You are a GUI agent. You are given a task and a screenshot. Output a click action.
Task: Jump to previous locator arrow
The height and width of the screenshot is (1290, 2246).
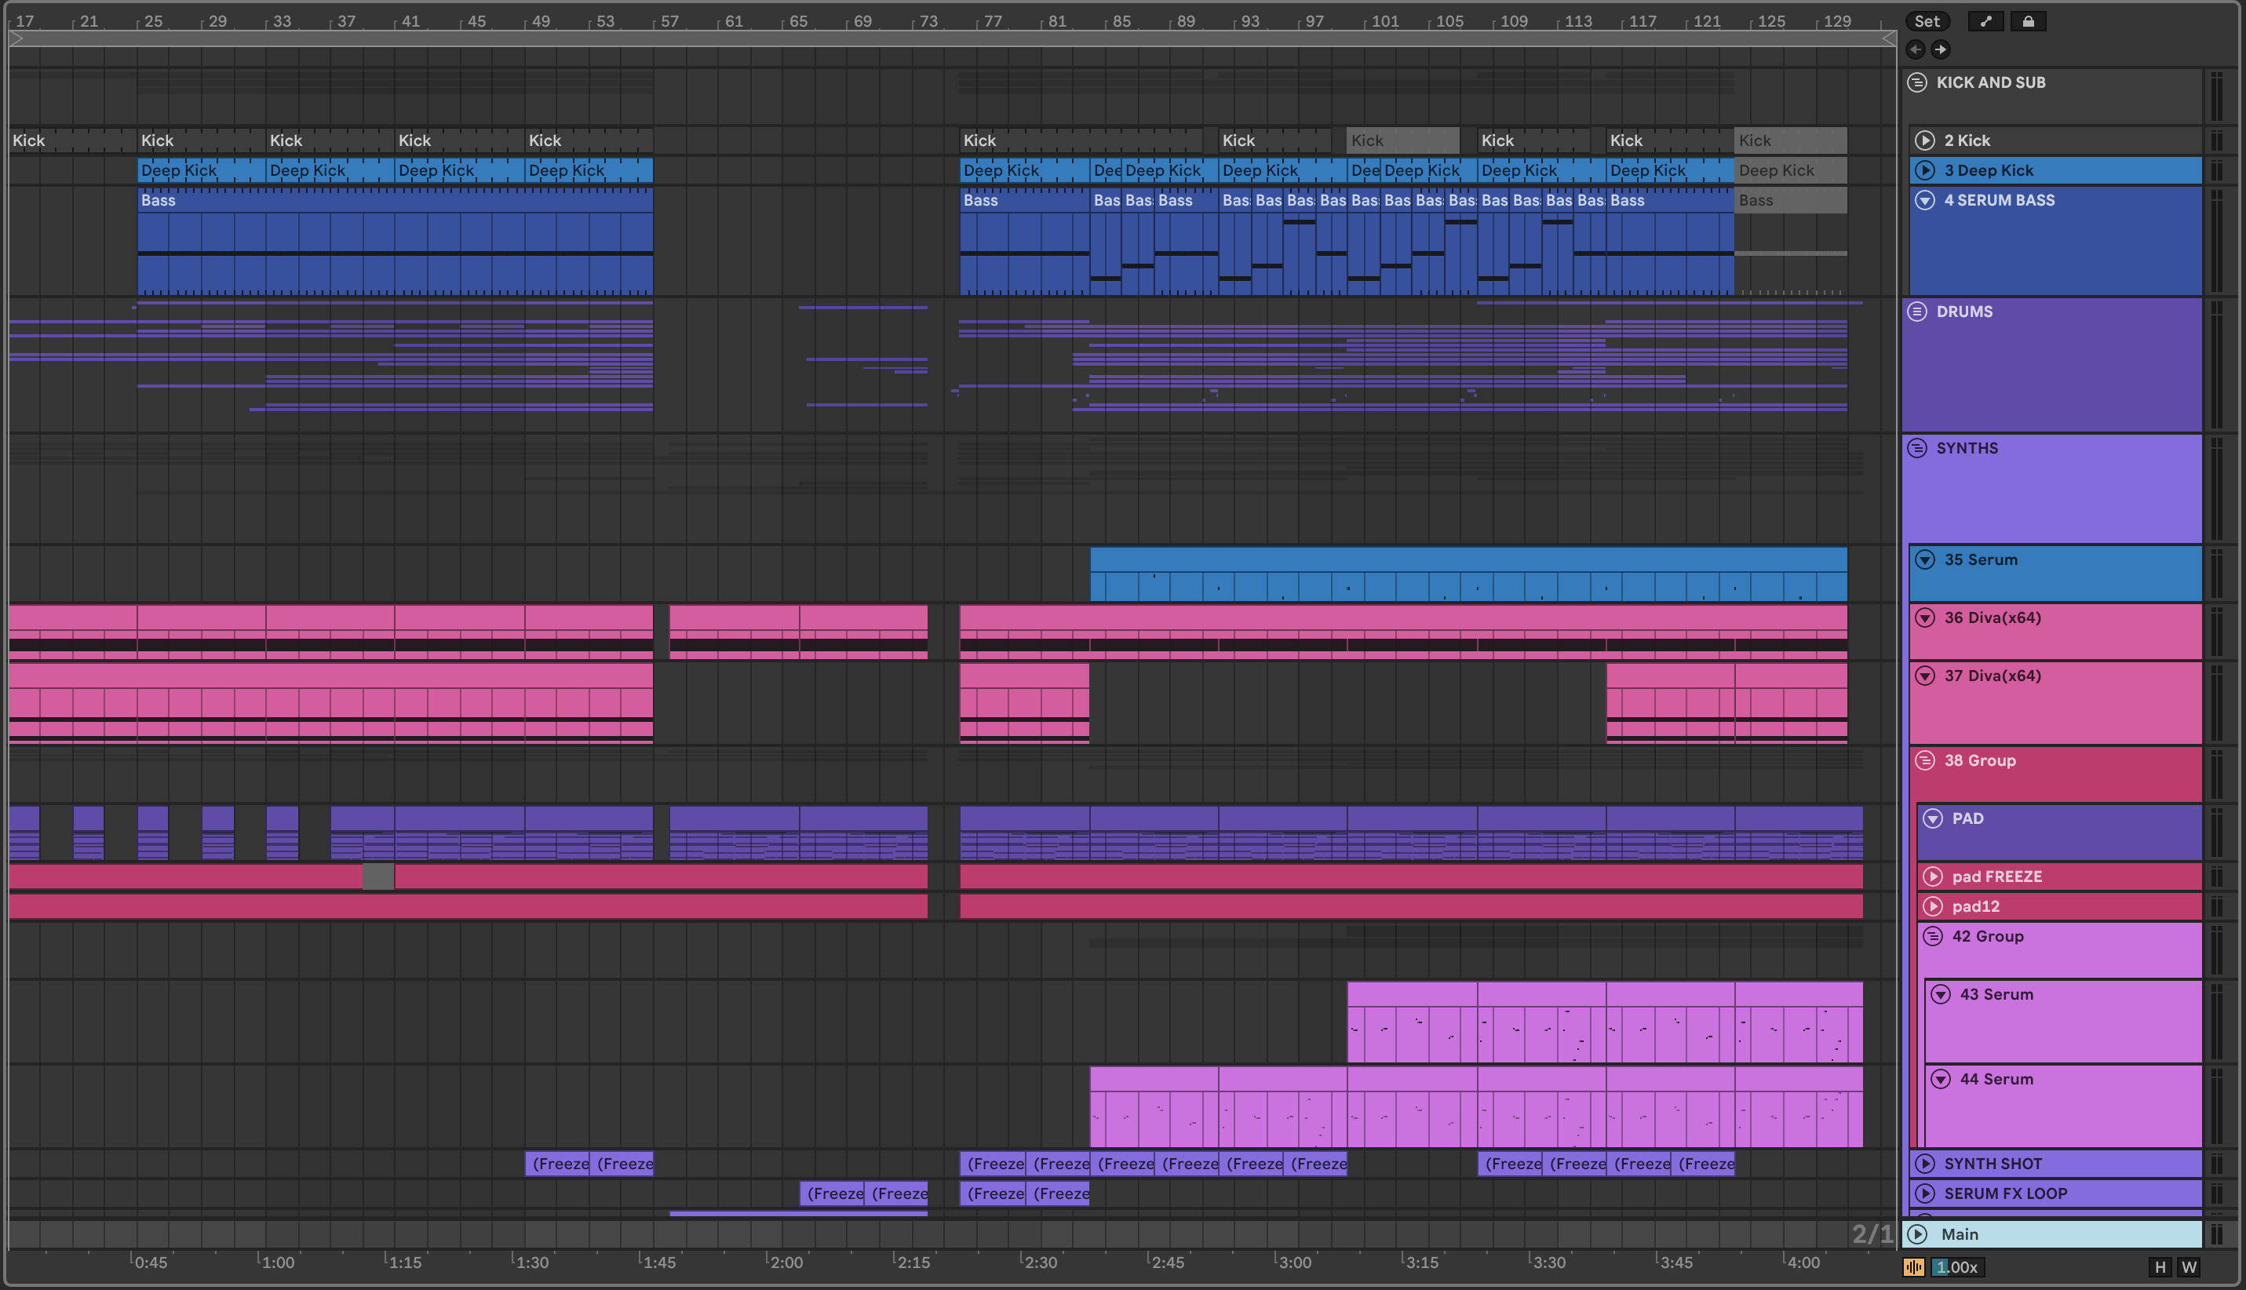1916,49
